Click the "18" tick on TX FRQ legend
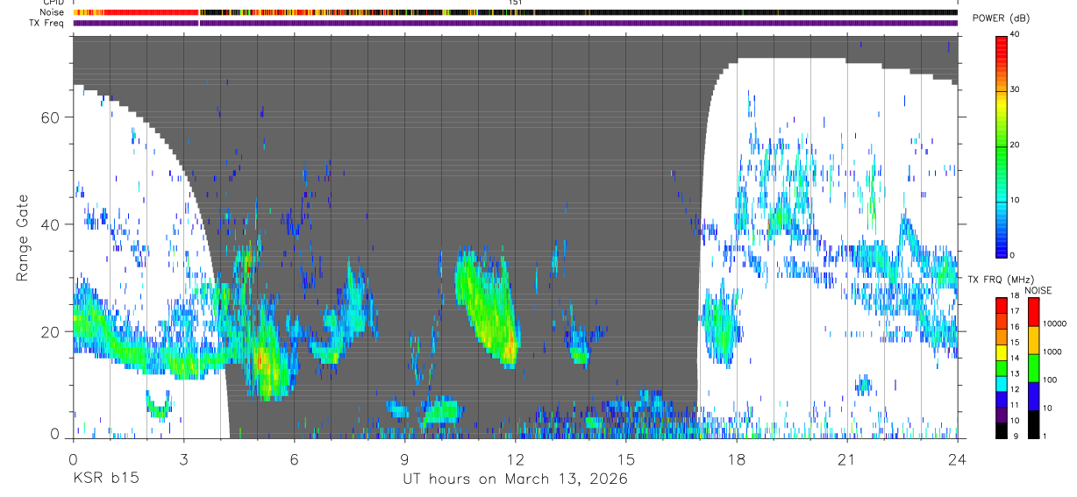Image resolution: width=1077 pixels, height=497 pixels. [x=1015, y=296]
